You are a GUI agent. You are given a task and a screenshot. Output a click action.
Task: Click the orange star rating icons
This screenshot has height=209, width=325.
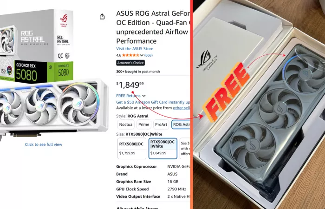pyautogui.click(x=130, y=55)
